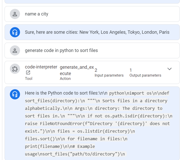Click 'generate code in python to sort files' message

pos(61,50)
